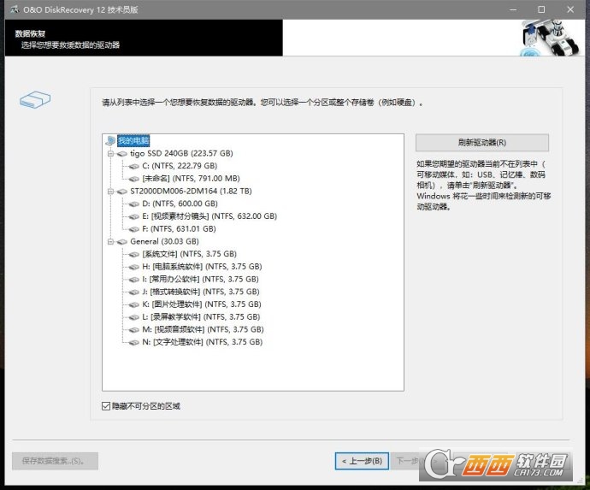
Task: Click the 刷新驱动器(R) refresh drives button
Action: [482, 143]
